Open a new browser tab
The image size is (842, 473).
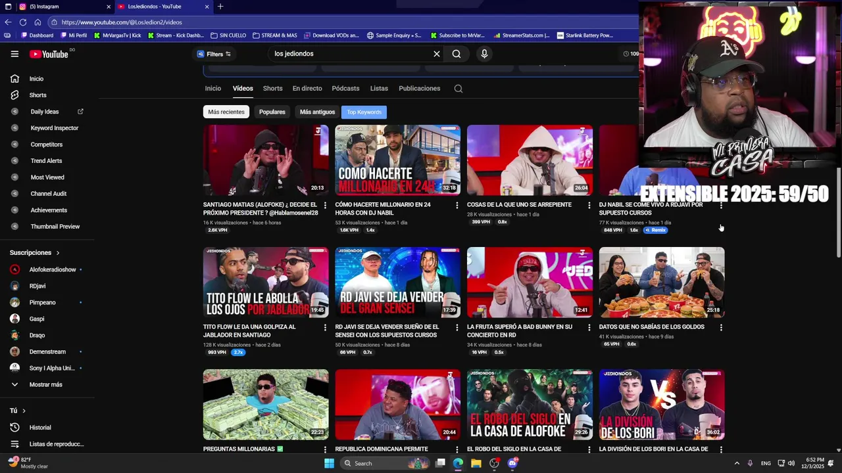[220, 7]
